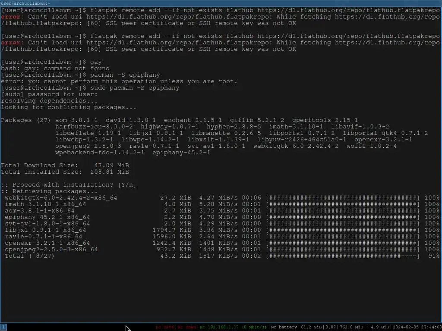
Task: Click package name 'wpebackend-fdo-1.14.2-1'
Action: (x=100, y=153)
